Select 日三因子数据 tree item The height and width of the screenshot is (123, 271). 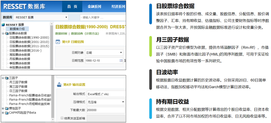tap(18, 91)
